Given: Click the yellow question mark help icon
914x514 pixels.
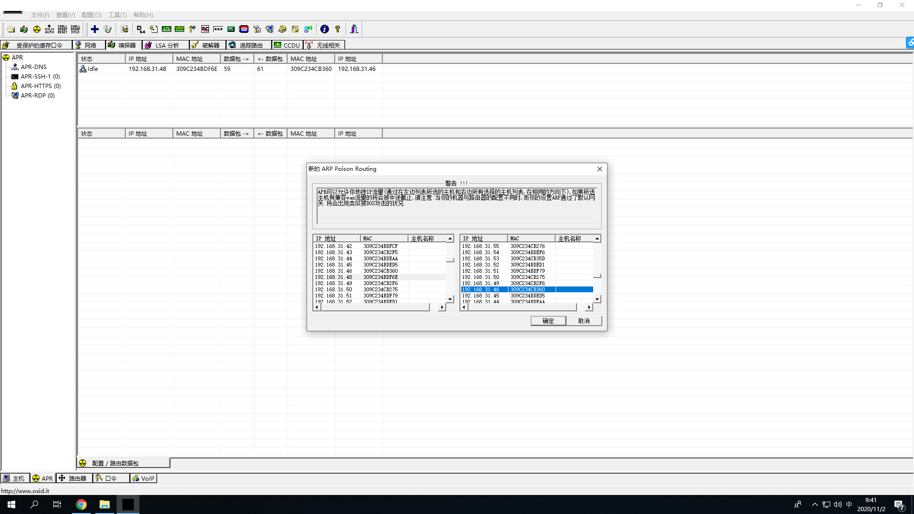Looking at the screenshot, I should click(x=338, y=30).
